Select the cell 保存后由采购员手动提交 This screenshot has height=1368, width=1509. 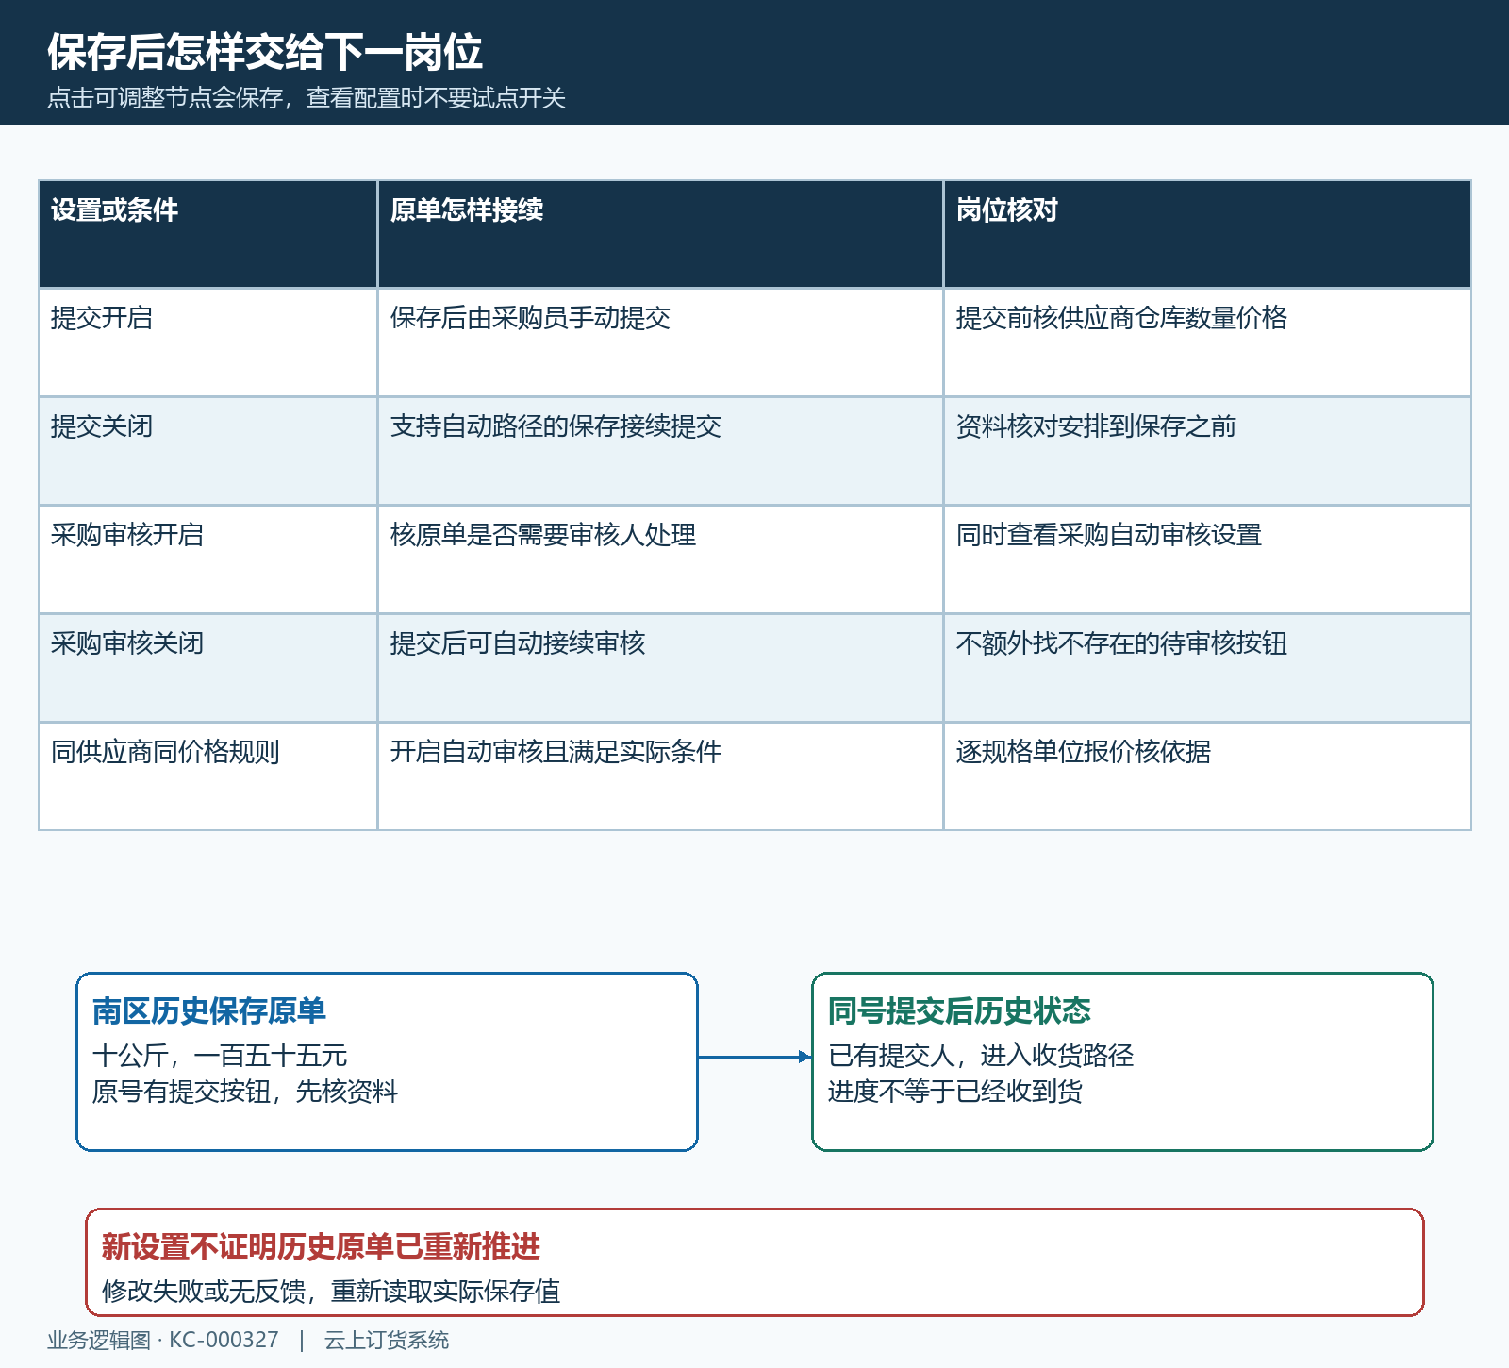(x=660, y=342)
